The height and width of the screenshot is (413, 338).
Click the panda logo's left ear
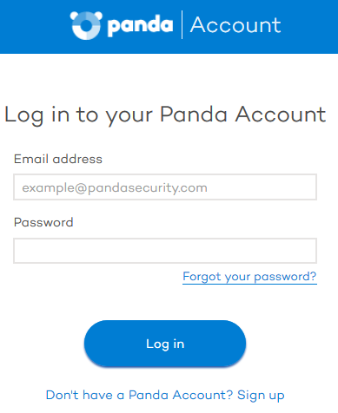(x=74, y=16)
